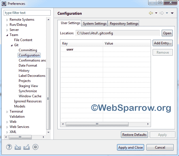Select Date Format tree item

[x=28, y=66]
